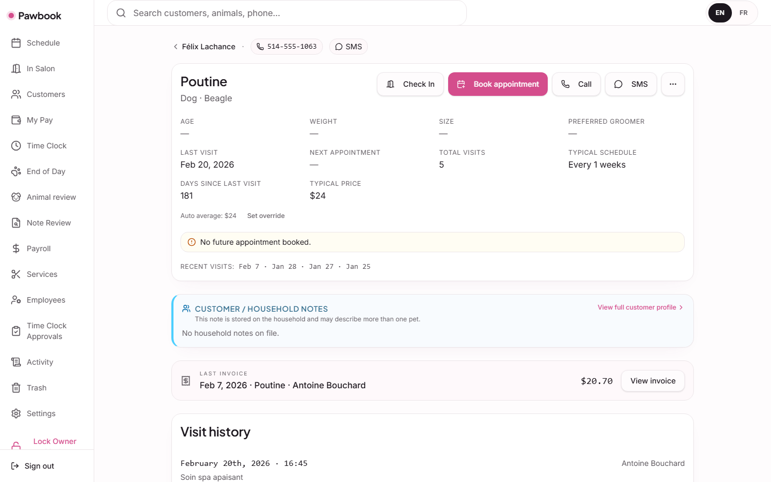Click the Activity log icon
771x482 pixels.
(x=16, y=362)
